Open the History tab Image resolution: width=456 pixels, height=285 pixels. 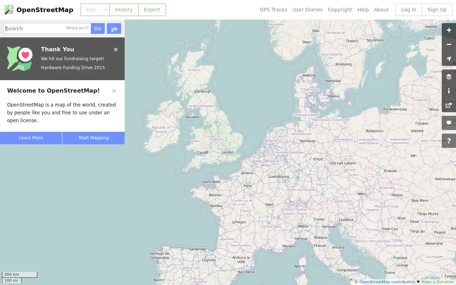(x=124, y=10)
